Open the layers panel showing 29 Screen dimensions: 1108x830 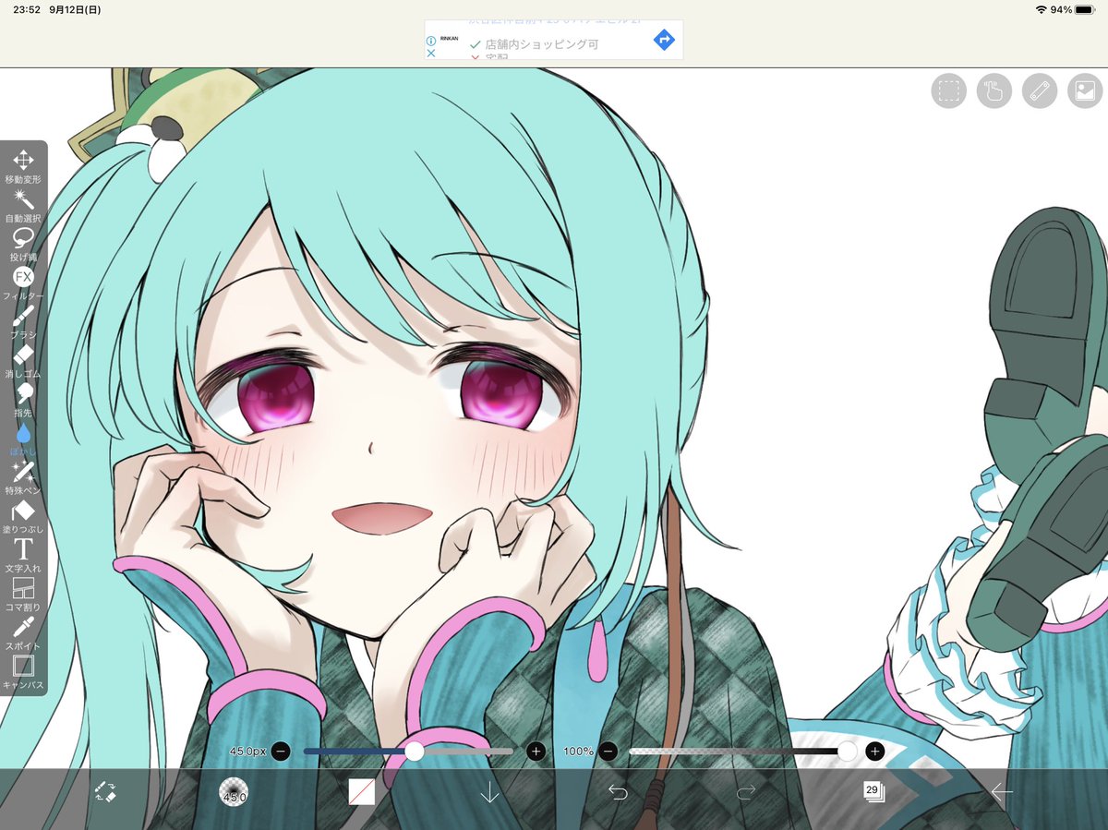pyautogui.click(x=873, y=791)
